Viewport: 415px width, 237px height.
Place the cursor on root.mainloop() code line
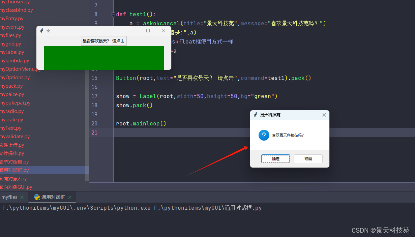click(141, 123)
